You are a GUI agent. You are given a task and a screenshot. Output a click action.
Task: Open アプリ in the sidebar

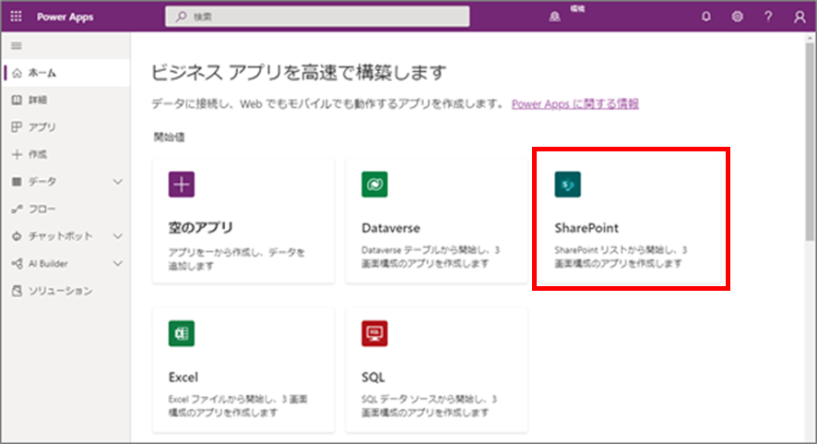(x=65, y=127)
